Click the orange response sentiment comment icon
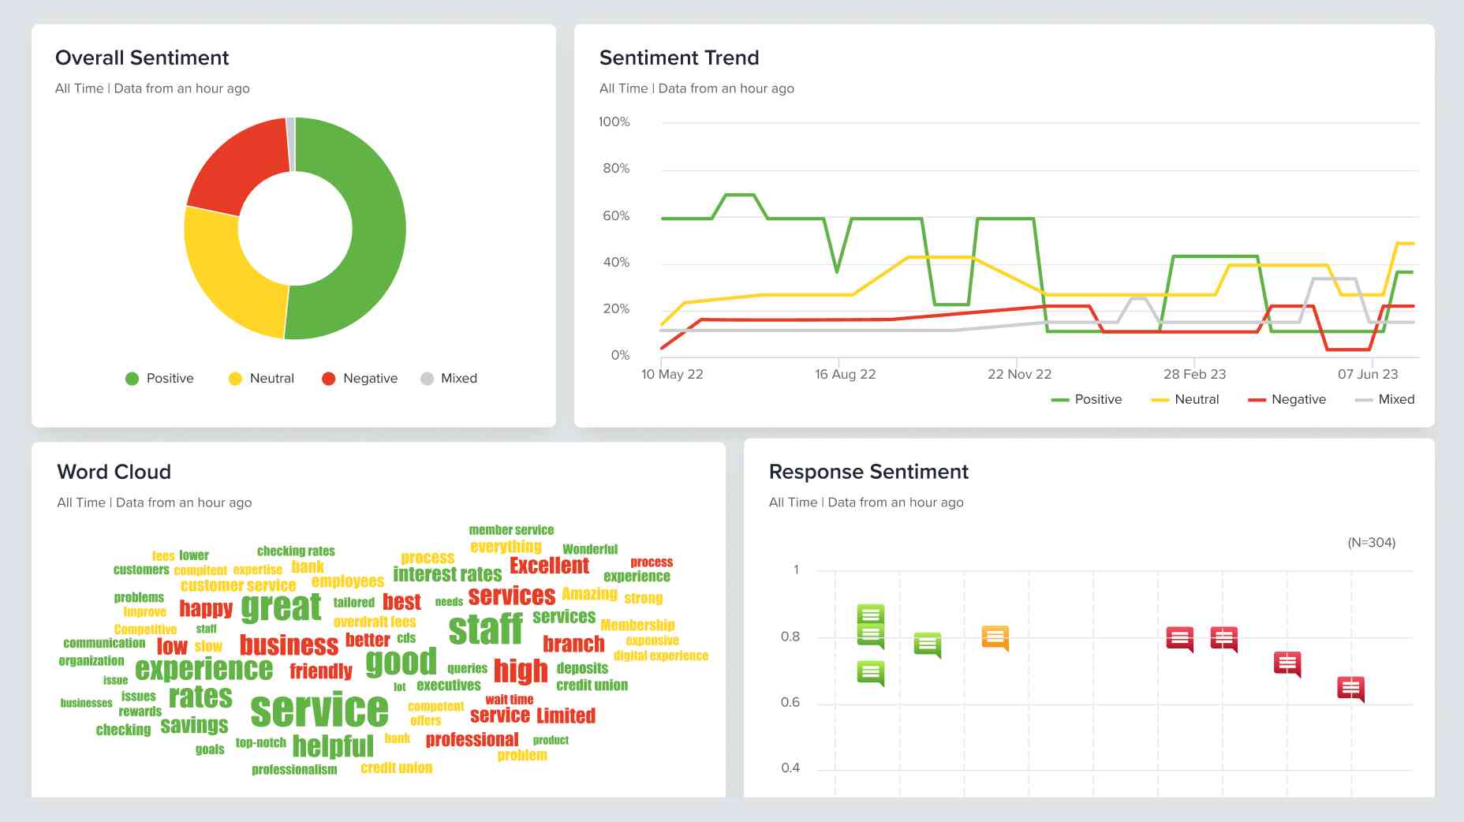Viewport: 1464px width, 822px height. [995, 637]
